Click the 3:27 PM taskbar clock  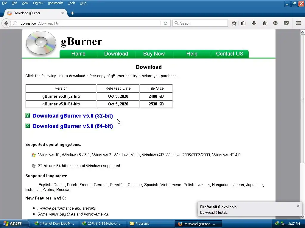[294, 224]
